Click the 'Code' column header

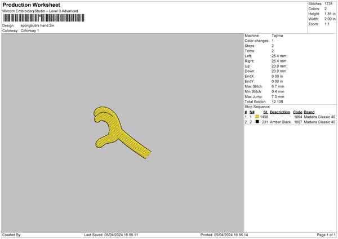(x=297, y=112)
